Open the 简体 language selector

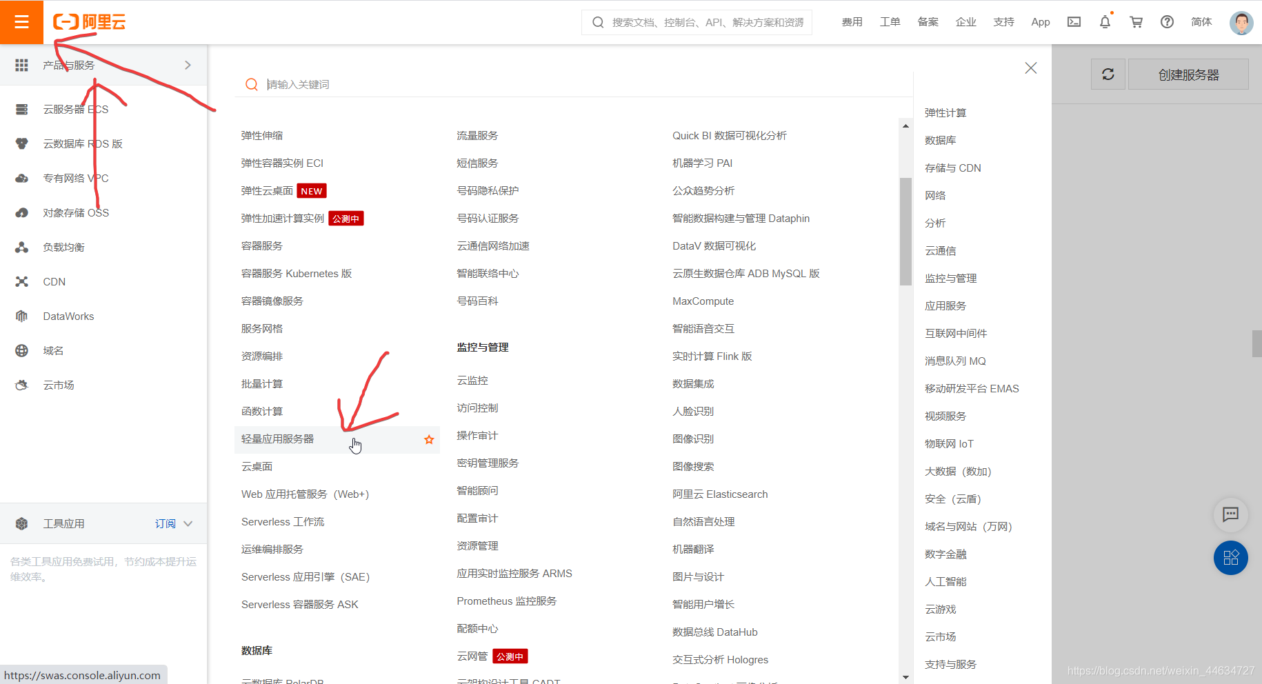tap(1201, 22)
